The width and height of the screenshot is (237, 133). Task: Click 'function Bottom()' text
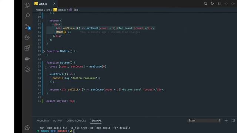(x=59, y=62)
